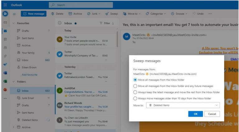Click the Outlook logo icon at top of rail
The width and height of the screenshot is (239, 132).
(5, 14)
